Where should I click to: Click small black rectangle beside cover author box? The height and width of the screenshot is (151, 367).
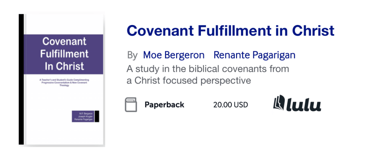point(97,116)
